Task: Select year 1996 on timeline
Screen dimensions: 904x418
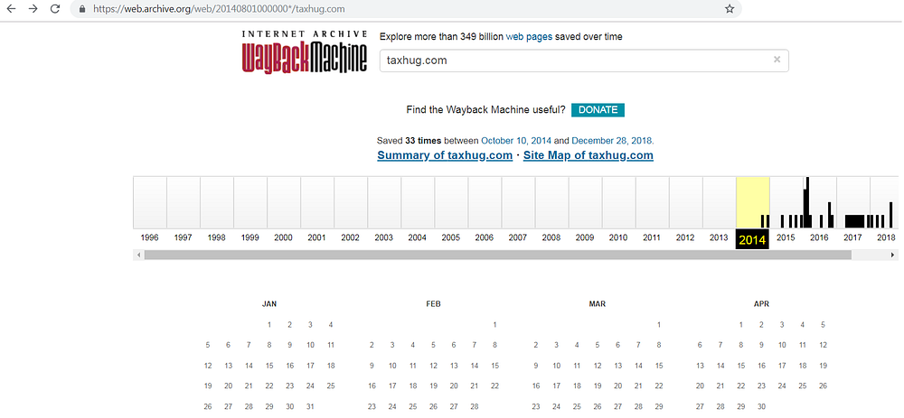Action: pyautogui.click(x=149, y=237)
